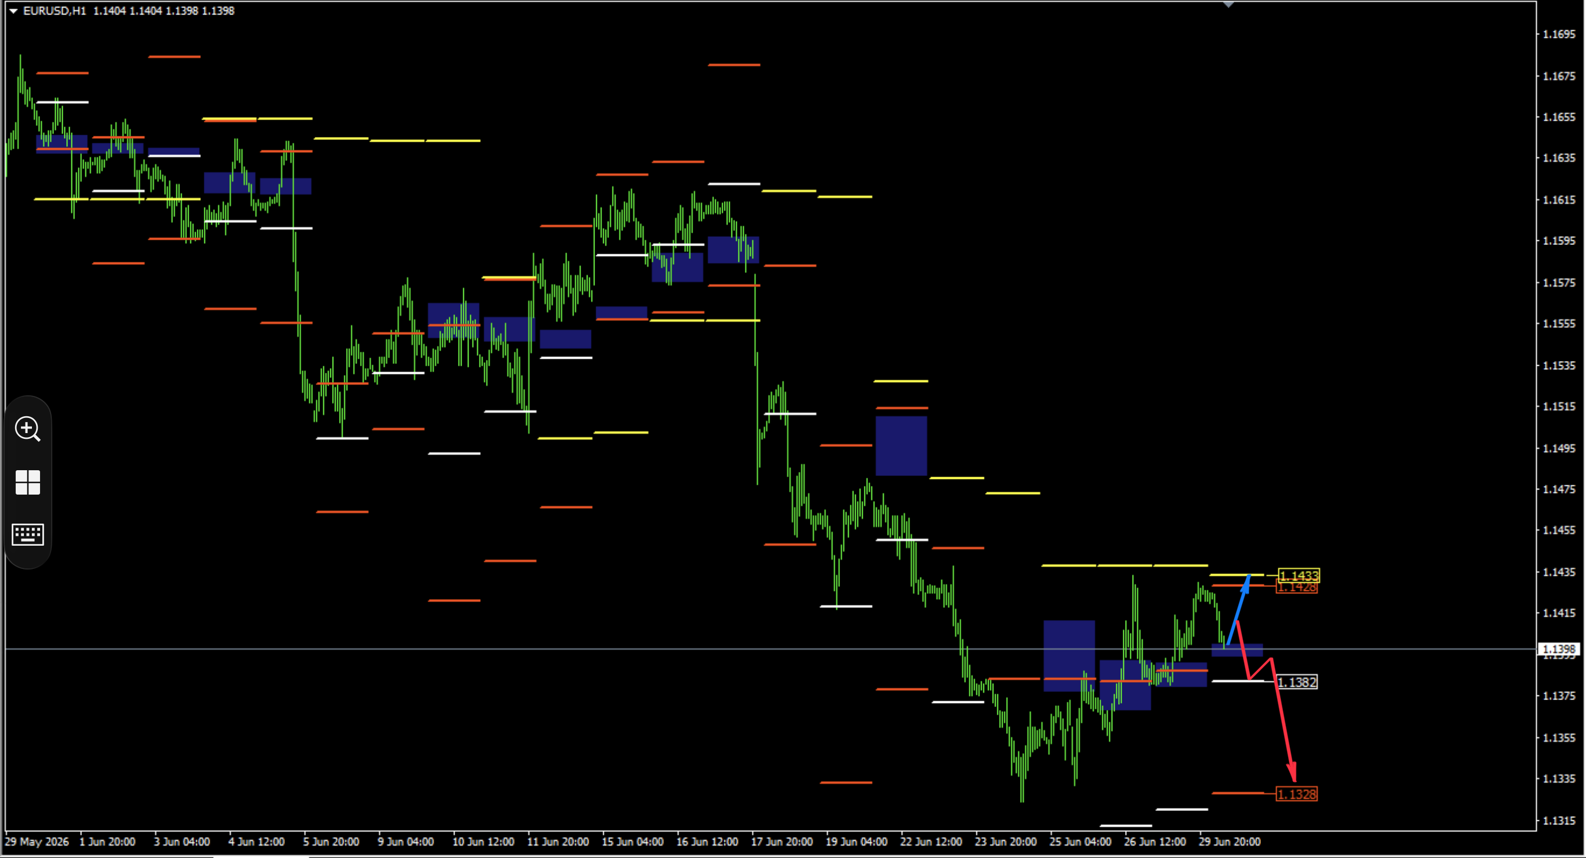Show the on-screen keyboard icon

pos(28,534)
